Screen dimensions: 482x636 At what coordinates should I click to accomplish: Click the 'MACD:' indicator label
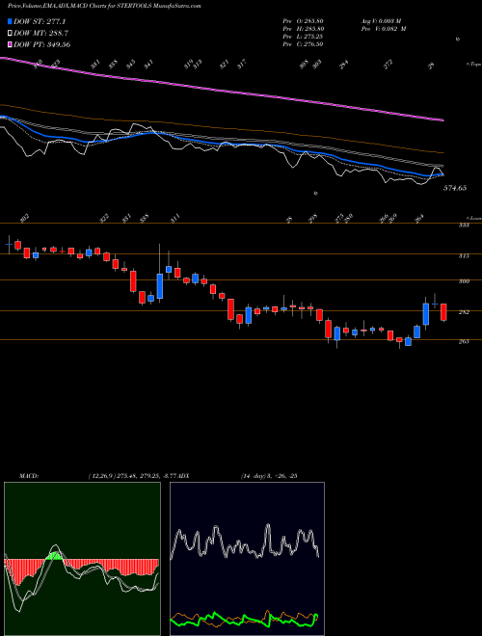pyautogui.click(x=28, y=476)
